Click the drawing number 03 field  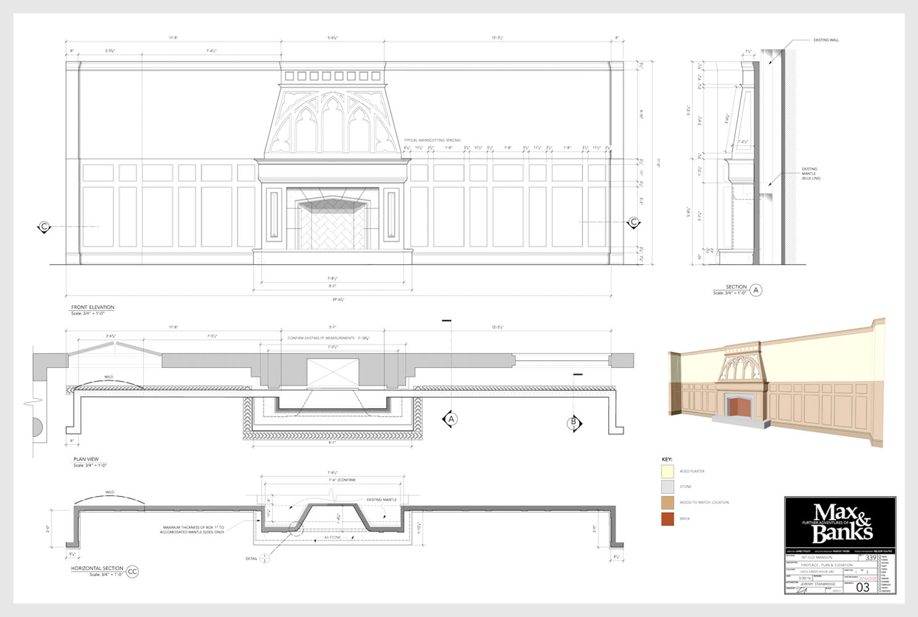point(862,587)
